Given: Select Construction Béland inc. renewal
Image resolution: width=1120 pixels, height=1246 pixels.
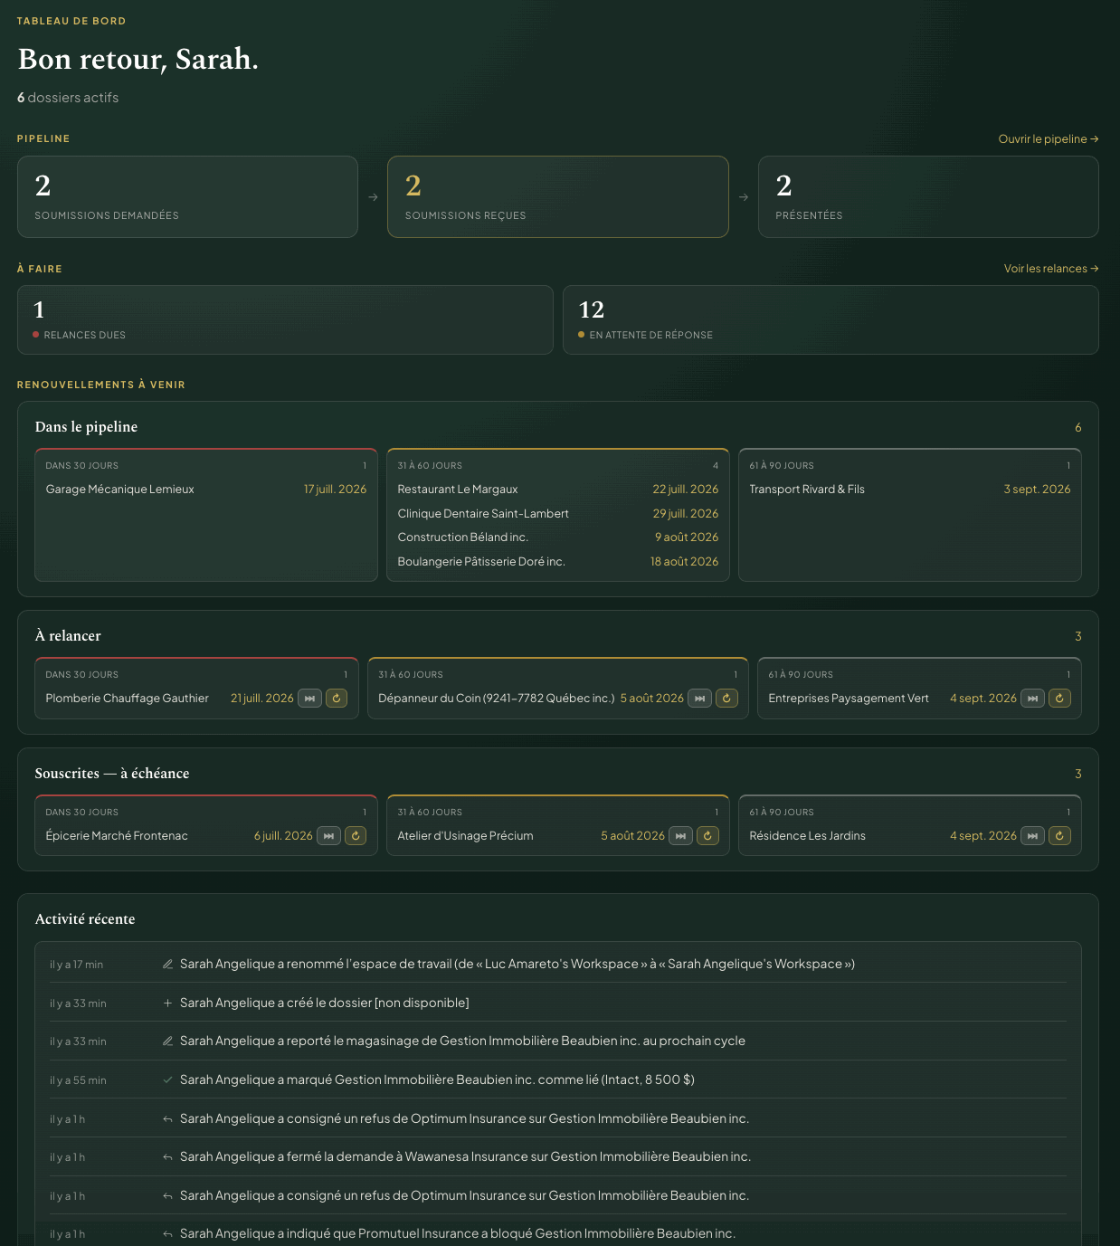Looking at the screenshot, I should pos(558,537).
